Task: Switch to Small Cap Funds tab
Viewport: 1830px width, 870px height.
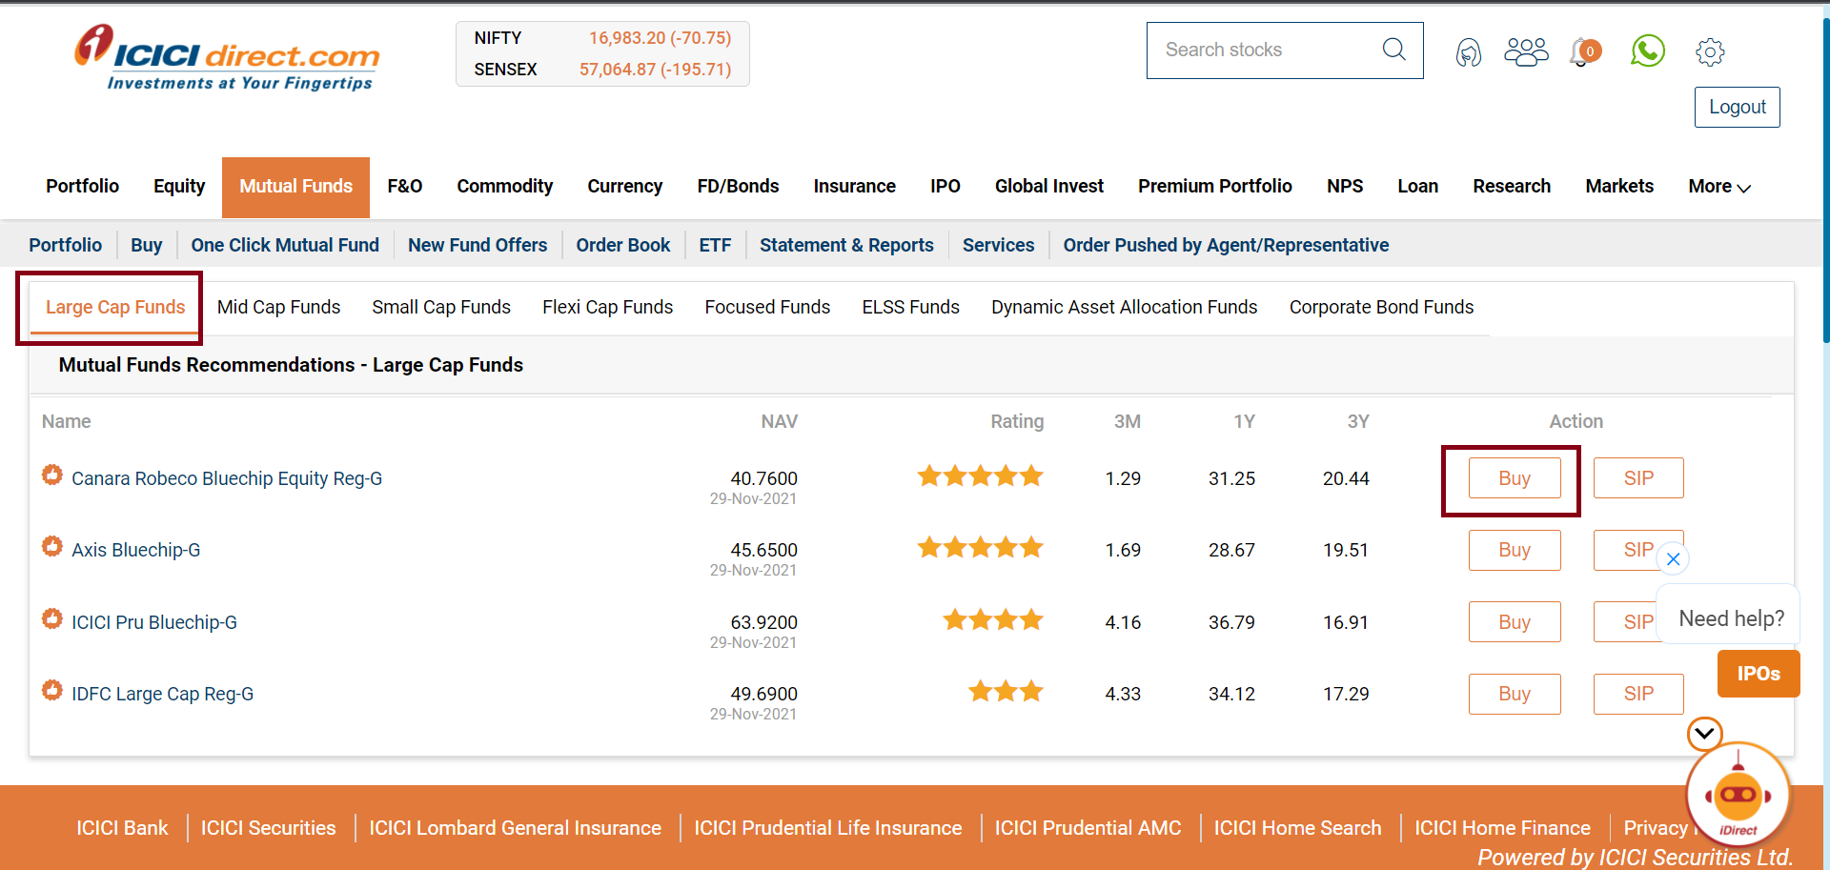Action: coord(441,307)
